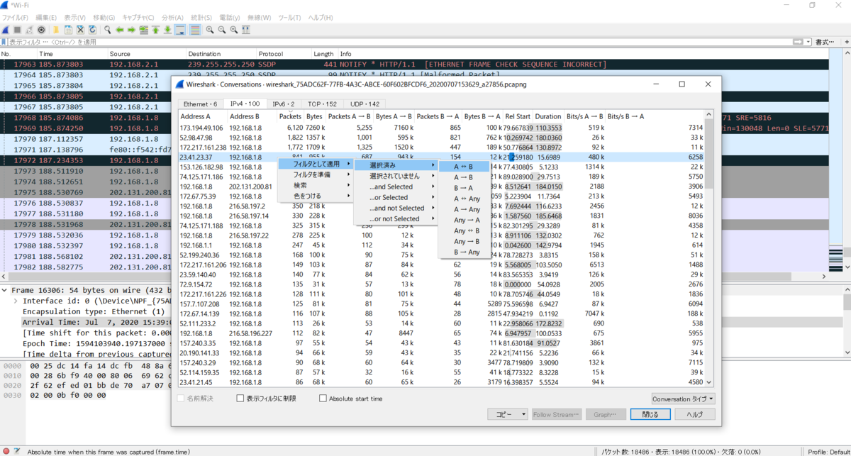851x456 pixels.
Task: Open the Conversation タイプ dropdown
Action: [x=684, y=399]
